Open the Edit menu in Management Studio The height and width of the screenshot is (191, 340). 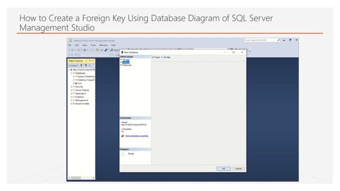point(76,45)
